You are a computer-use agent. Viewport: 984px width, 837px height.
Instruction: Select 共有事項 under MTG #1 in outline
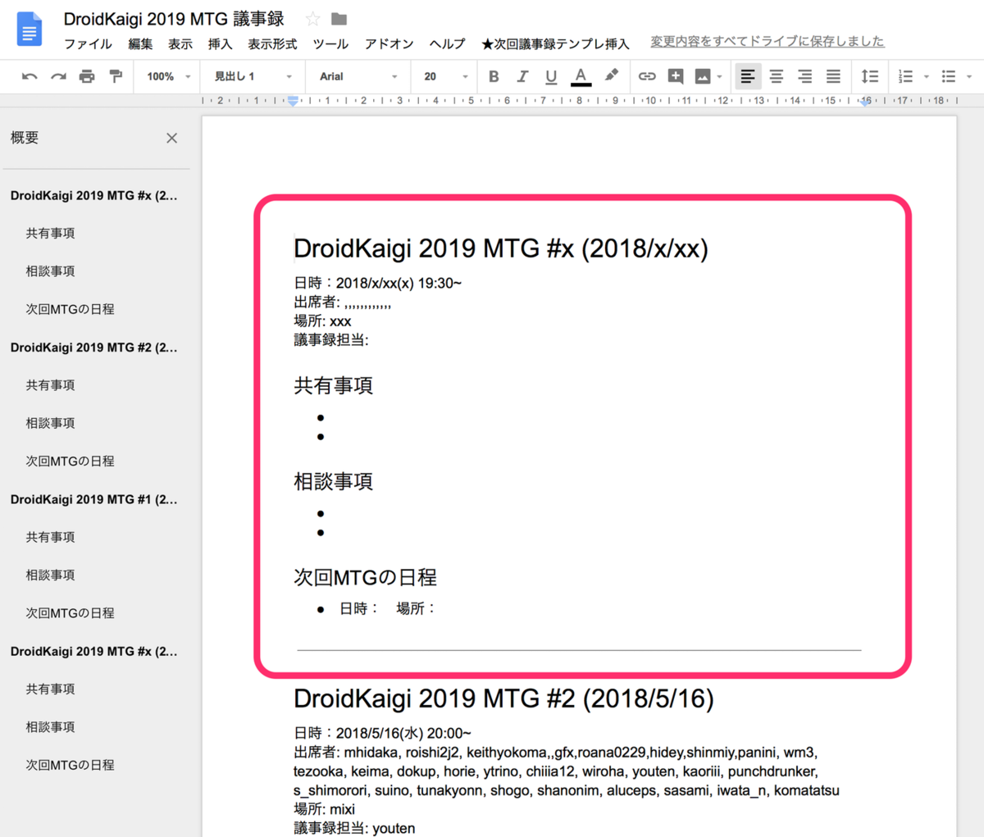click(x=50, y=537)
